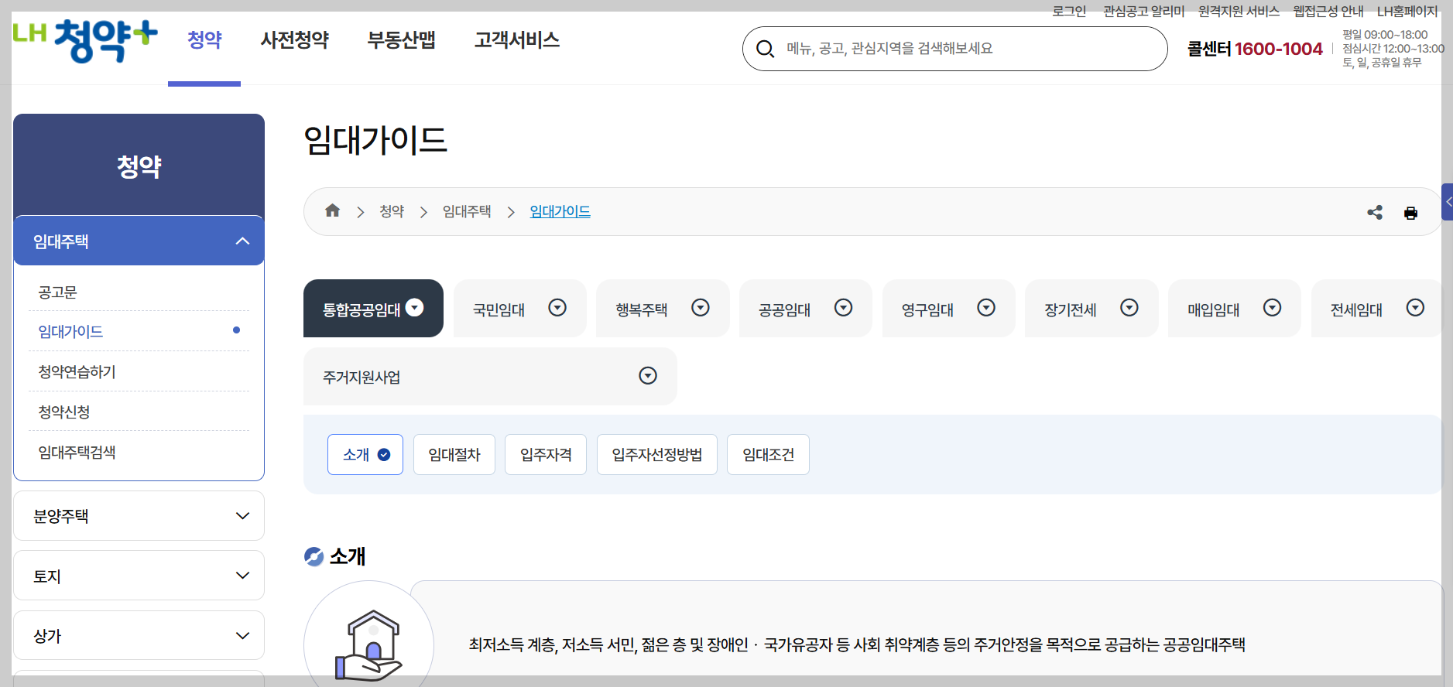The image size is (1453, 687).
Task: Select the 소개 sub-tab
Action: point(365,454)
